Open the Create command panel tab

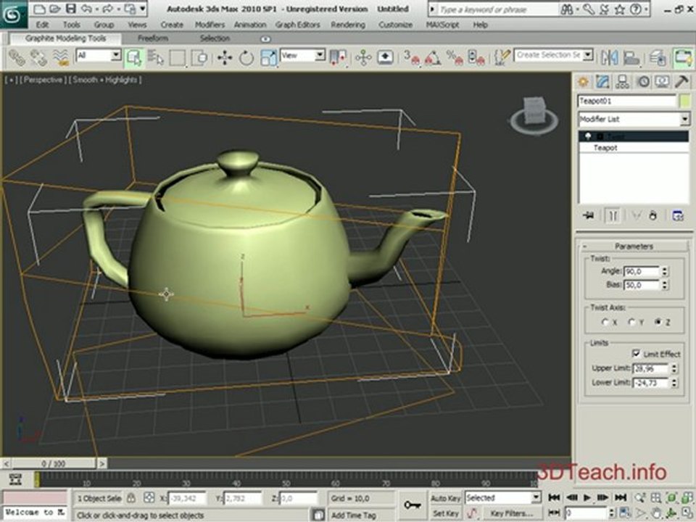583,82
